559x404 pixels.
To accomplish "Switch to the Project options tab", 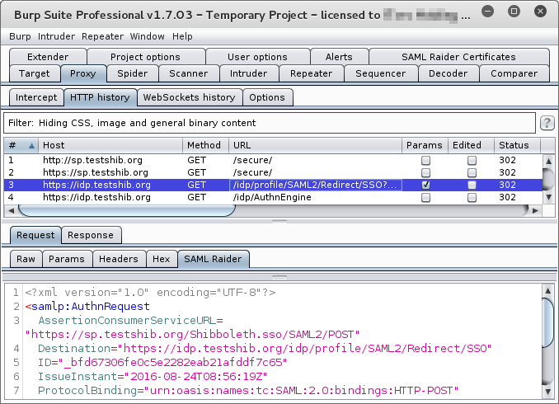I will [x=145, y=57].
